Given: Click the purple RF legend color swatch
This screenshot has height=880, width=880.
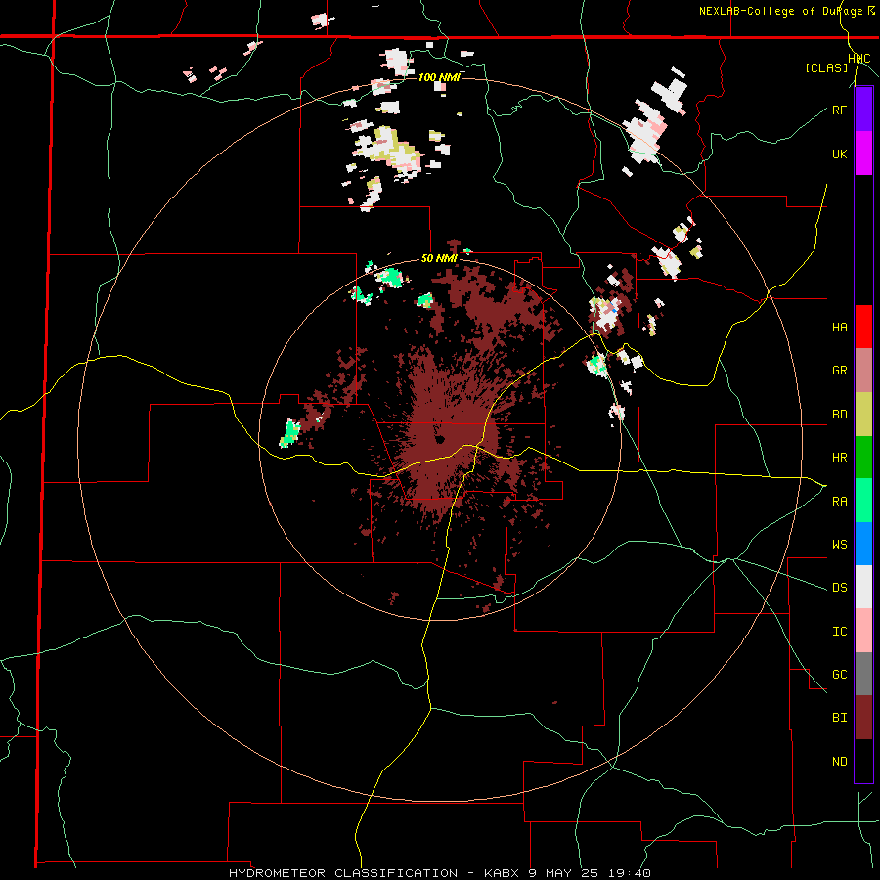Looking at the screenshot, I should point(863,110).
